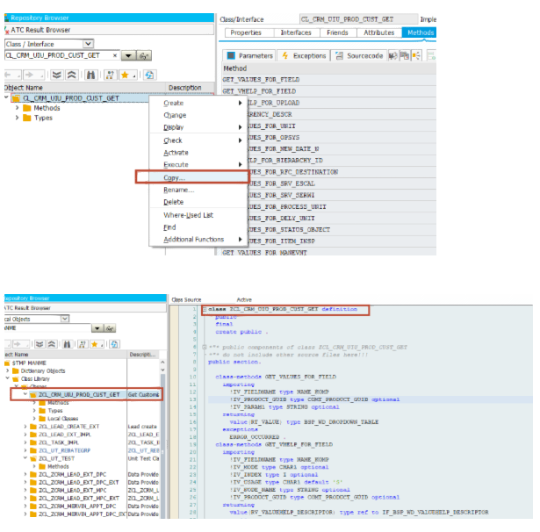The image size is (540, 532).
Task: Click hierarchy display icon in upper browser toolbar
Action: click(111, 75)
